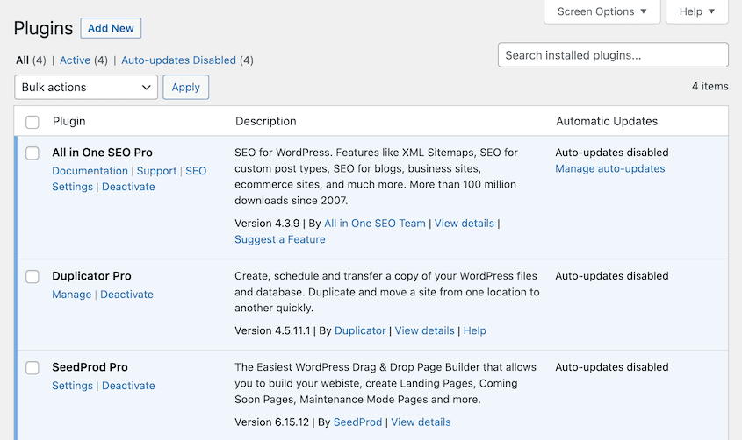View details for All in One SEO Pro

point(465,224)
